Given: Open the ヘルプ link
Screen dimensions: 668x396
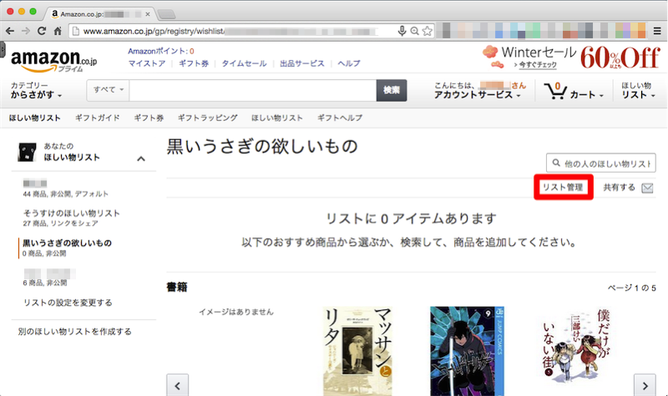Looking at the screenshot, I should tap(349, 63).
